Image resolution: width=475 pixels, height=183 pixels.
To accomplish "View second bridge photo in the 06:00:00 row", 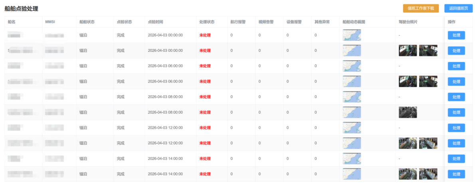I will tap(428, 81).
